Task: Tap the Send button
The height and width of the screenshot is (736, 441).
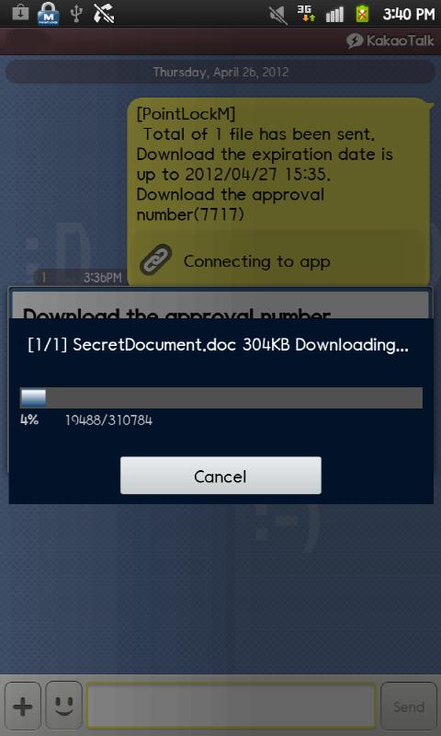Action: point(409,707)
